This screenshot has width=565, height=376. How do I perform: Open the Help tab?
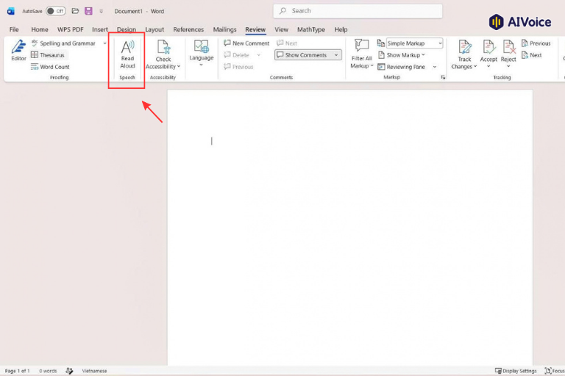(x=341, y=29)
